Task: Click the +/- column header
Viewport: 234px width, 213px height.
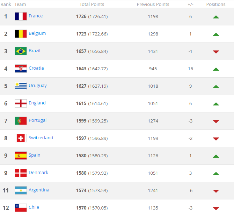Action: click(x=190, y=5)
